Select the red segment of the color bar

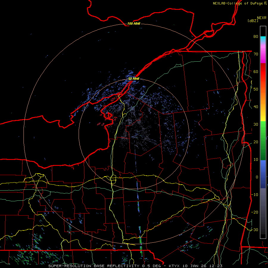tap(263, 72)
